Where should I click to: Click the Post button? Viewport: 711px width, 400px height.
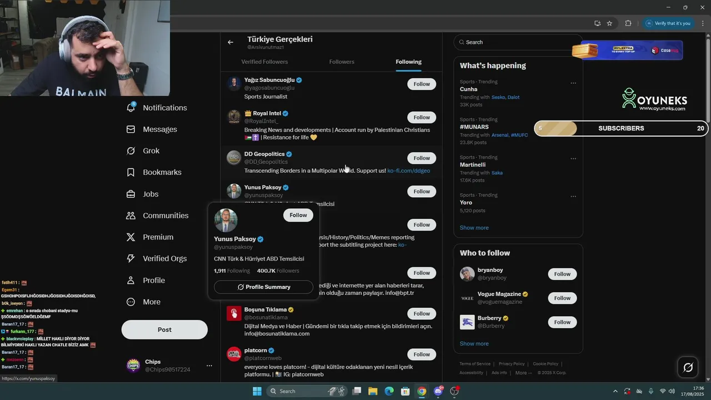[x=164, y=329]
